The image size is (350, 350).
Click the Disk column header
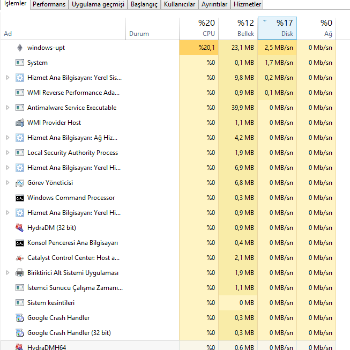tap(277, 28)
